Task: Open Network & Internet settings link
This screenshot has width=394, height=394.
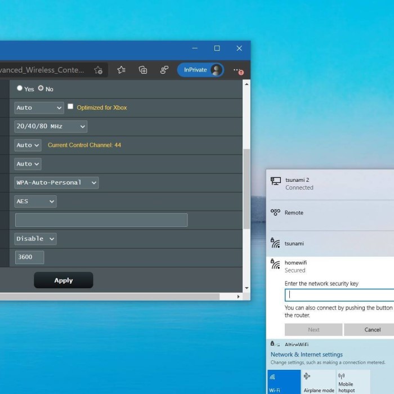Action: coord(307,355)
